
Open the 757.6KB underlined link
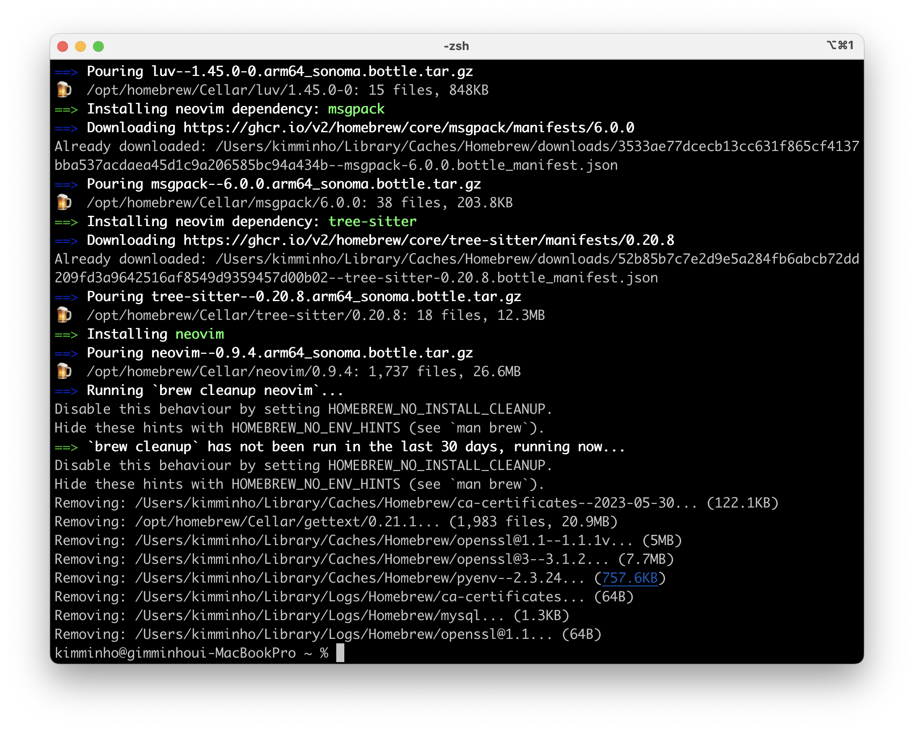coord(630,578)
